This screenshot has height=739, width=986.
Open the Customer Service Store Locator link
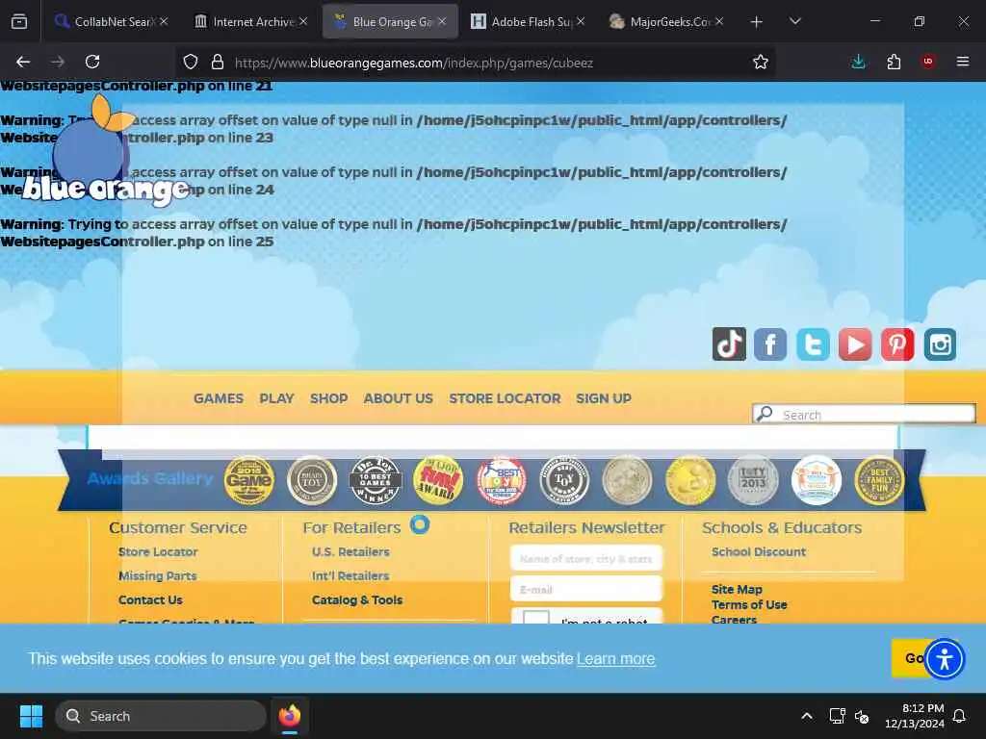(x=158, y=551)
